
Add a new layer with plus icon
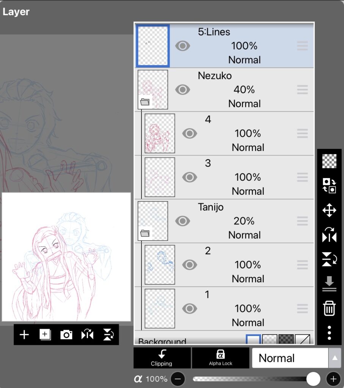(x=24, y=335)
